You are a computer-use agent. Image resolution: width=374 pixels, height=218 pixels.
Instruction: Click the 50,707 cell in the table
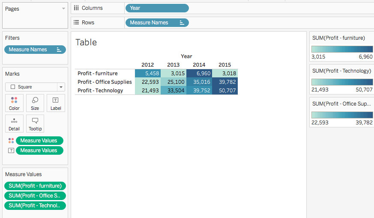click(225, 91)
